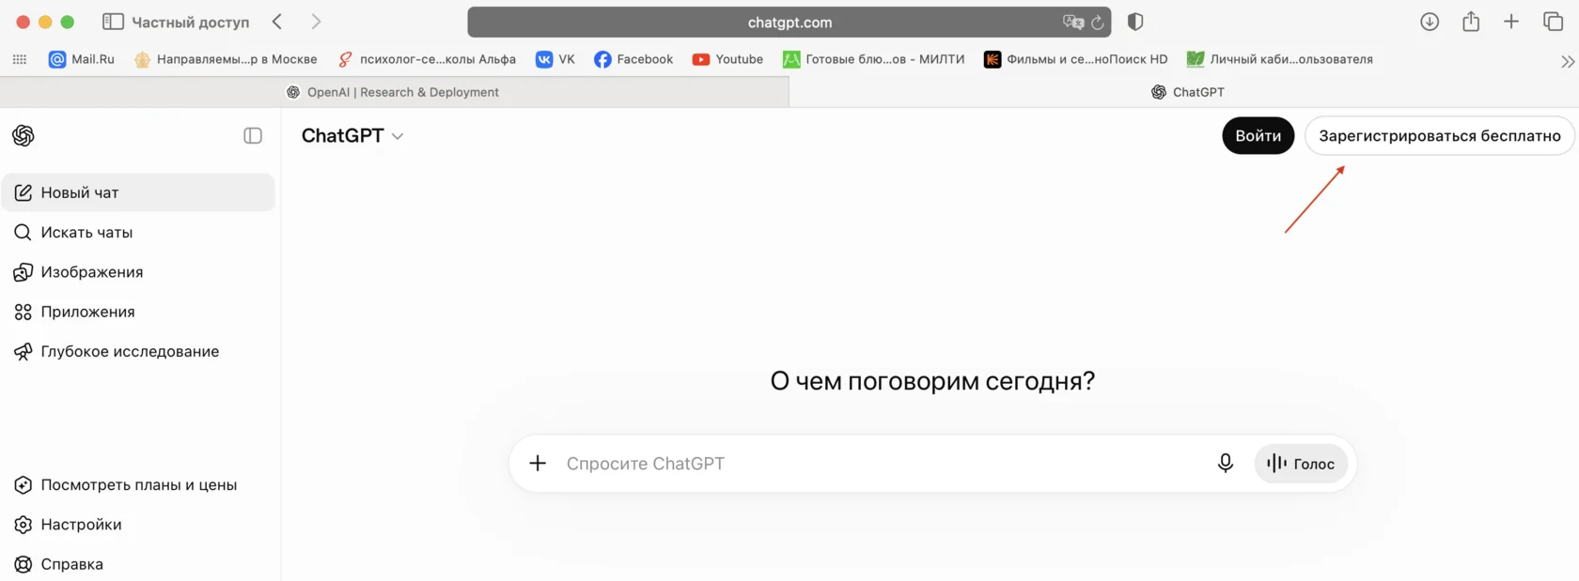Image resolution: width=1579 pixels, height=581 pixels.
Task: Show the tab overview icon
Action: (x=1553, y=22)
